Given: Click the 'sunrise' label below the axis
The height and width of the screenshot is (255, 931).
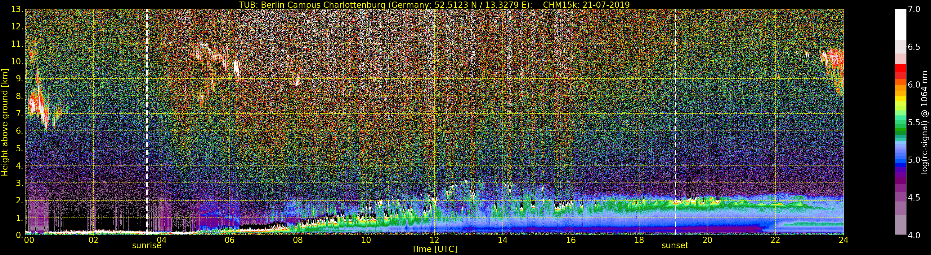Looking at the screenshot, I should (x=146, y=246).
